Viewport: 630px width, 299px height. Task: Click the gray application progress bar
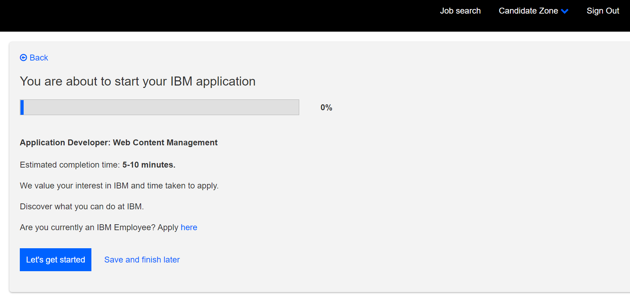pyautogui.click(x=160, y=107)
